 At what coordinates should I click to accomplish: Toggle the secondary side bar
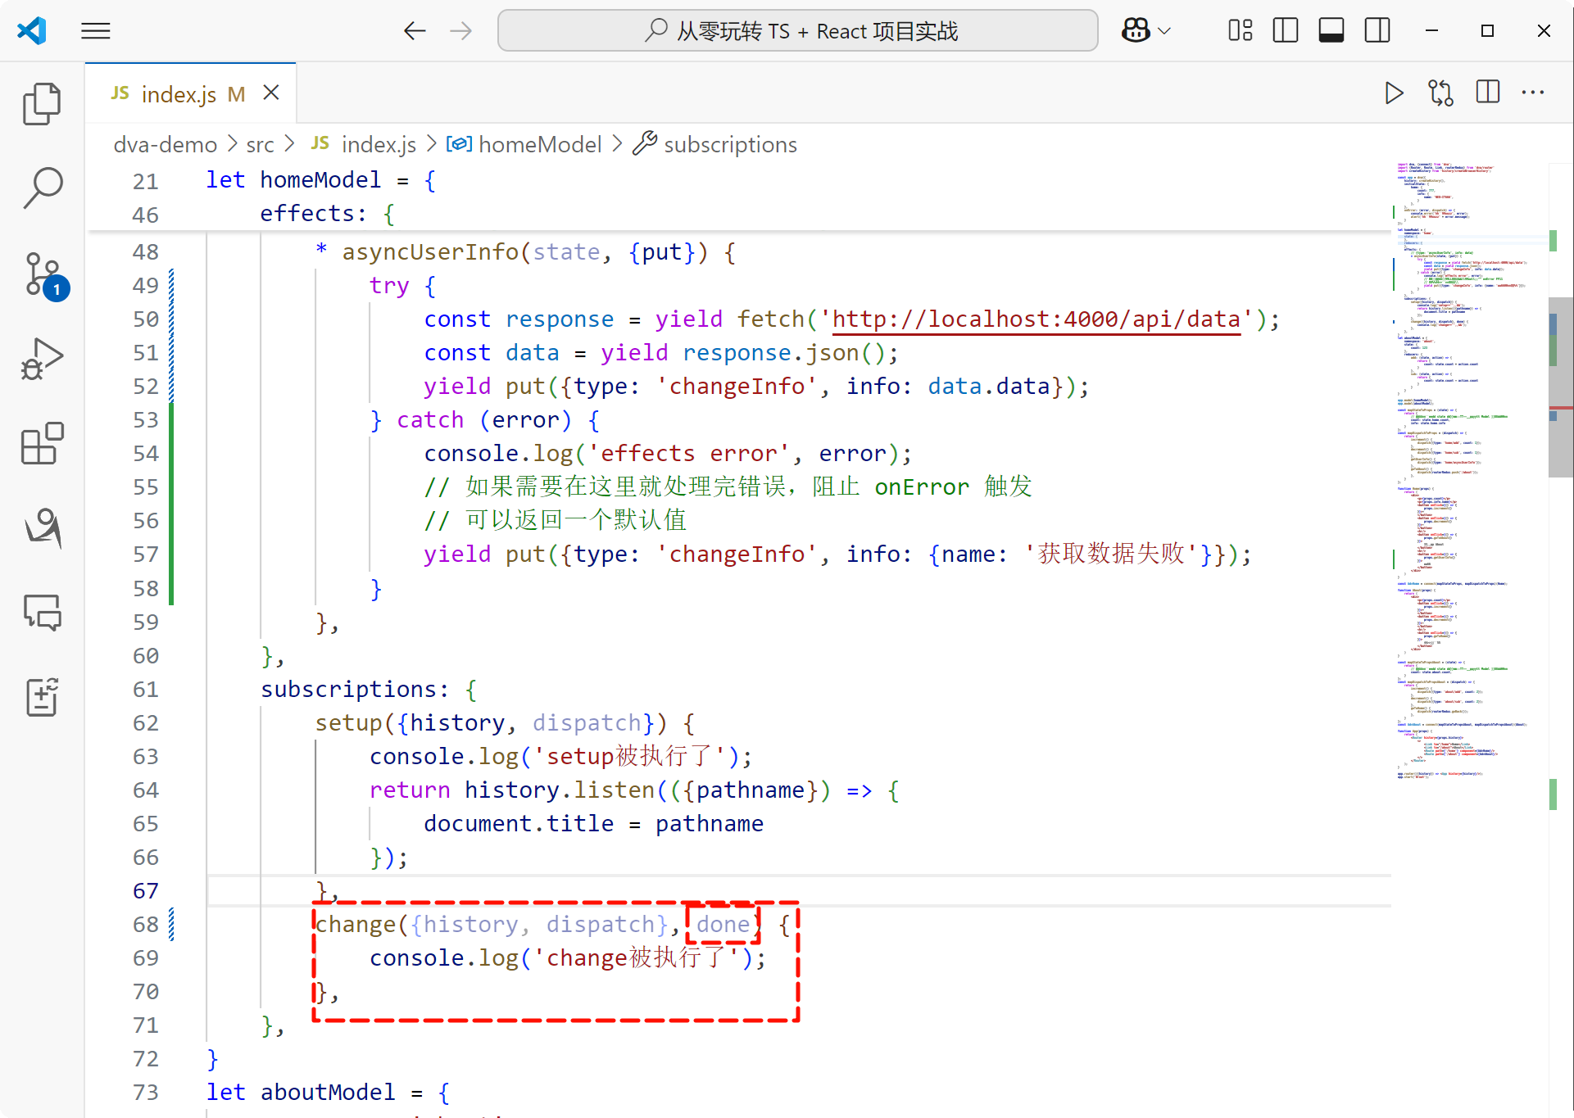tap(1377, 31)
